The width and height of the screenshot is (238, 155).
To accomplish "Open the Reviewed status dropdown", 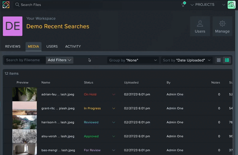I will click(x=113, y=122).
